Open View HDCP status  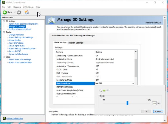click(16, 43)
